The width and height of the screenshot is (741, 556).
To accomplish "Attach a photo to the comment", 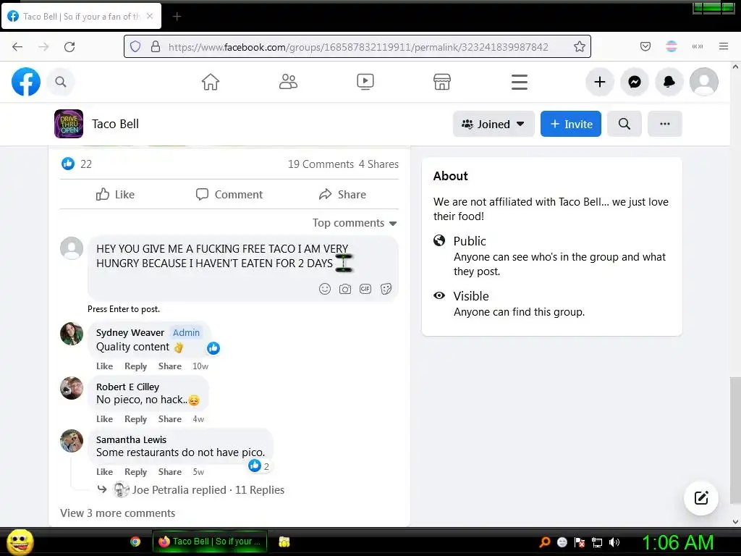I will [345, 289].
